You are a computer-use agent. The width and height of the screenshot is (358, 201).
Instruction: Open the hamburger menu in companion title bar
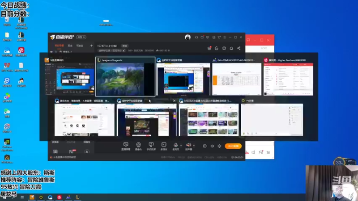[x=225, y=37]
